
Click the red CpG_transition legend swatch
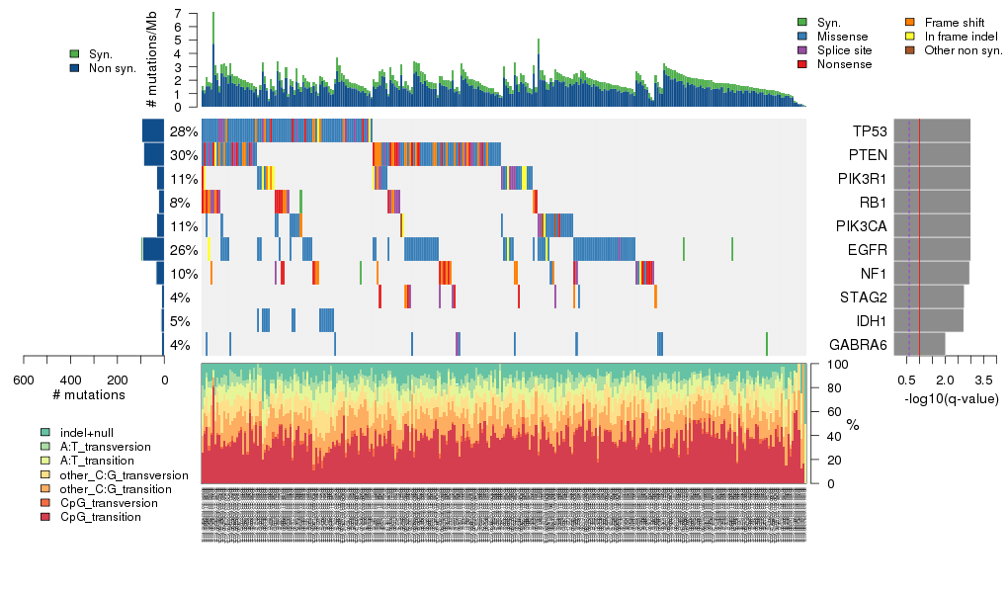point(45,517)
